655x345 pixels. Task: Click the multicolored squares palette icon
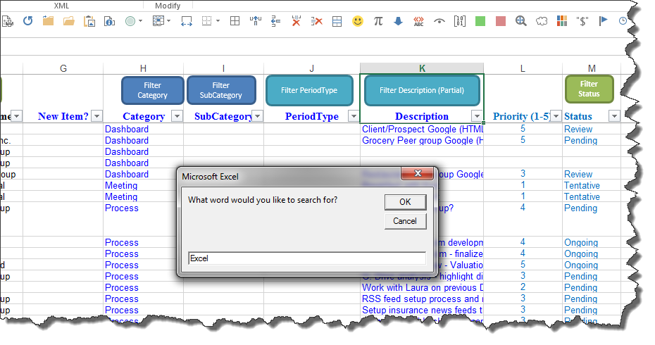562,21
